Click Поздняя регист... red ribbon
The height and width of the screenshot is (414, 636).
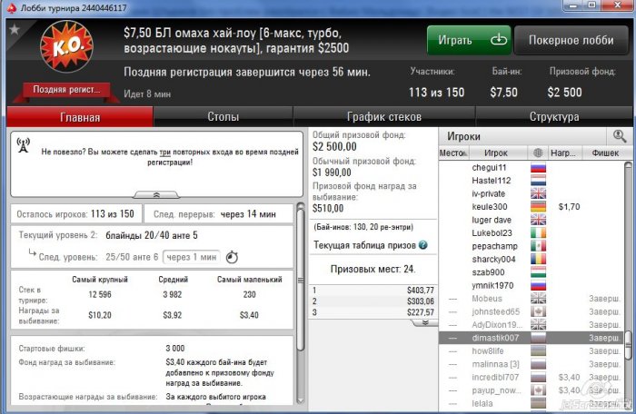click(x=66, y=90)
